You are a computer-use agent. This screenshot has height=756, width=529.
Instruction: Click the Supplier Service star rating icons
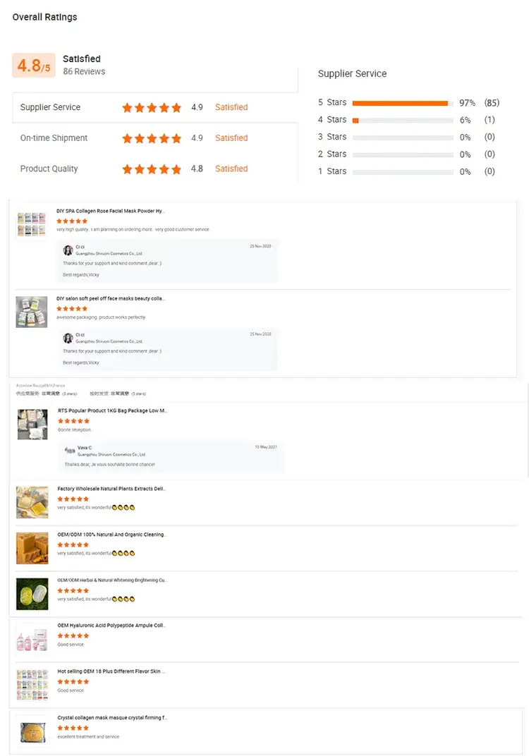(152, 107)
